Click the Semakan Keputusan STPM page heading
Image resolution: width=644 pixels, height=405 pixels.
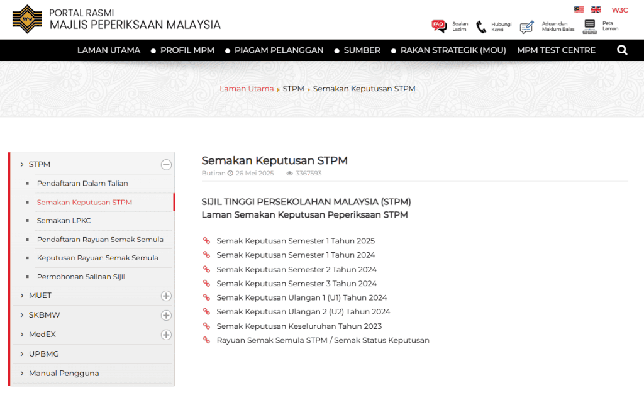click(x=275, y=160)
